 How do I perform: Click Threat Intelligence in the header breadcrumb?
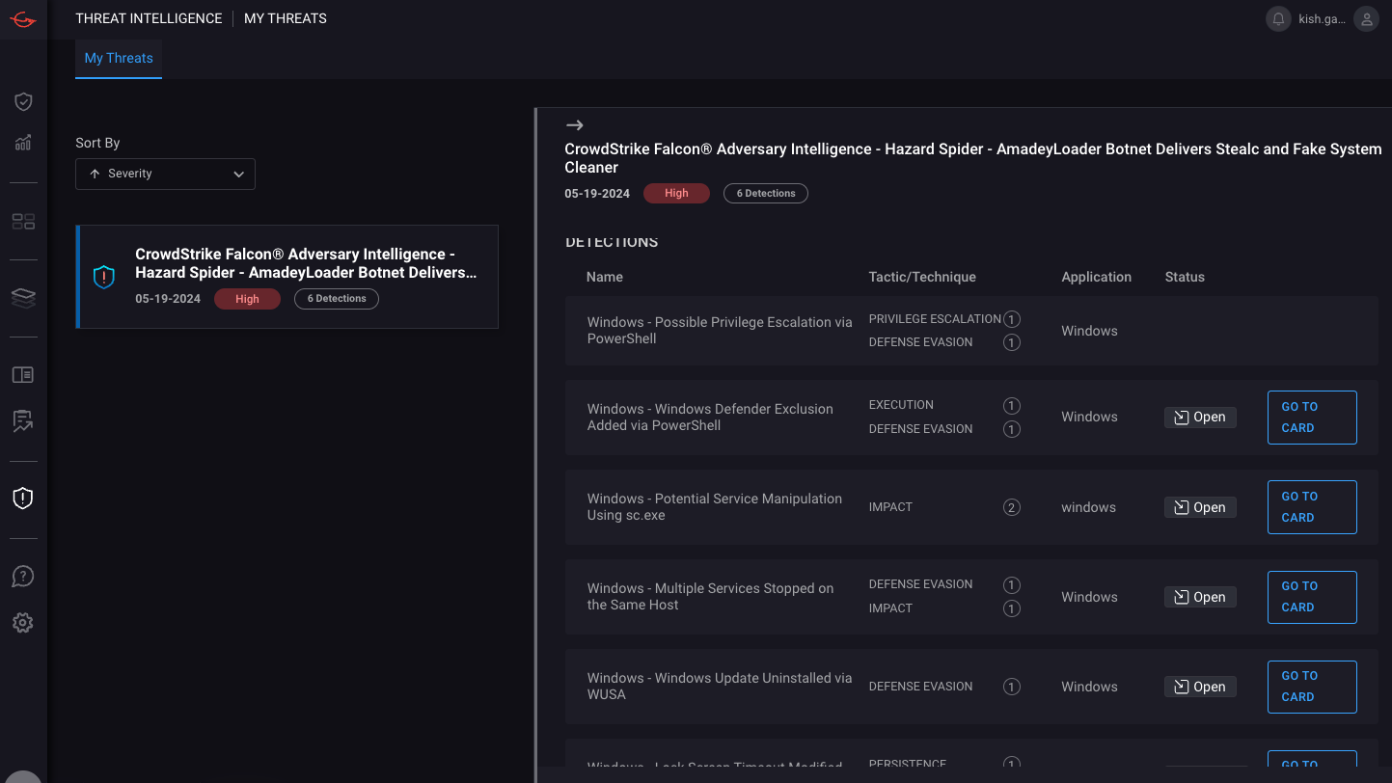149,18
